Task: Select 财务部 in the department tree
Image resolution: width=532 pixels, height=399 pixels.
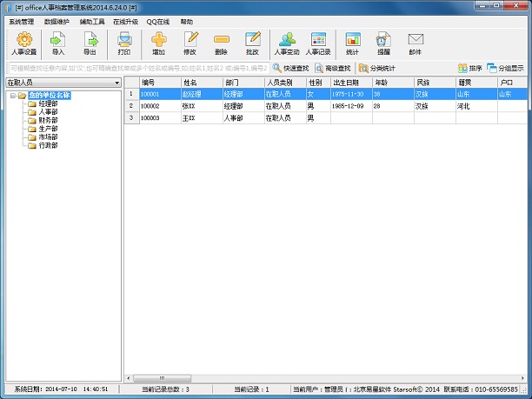Action: point(48,120)
